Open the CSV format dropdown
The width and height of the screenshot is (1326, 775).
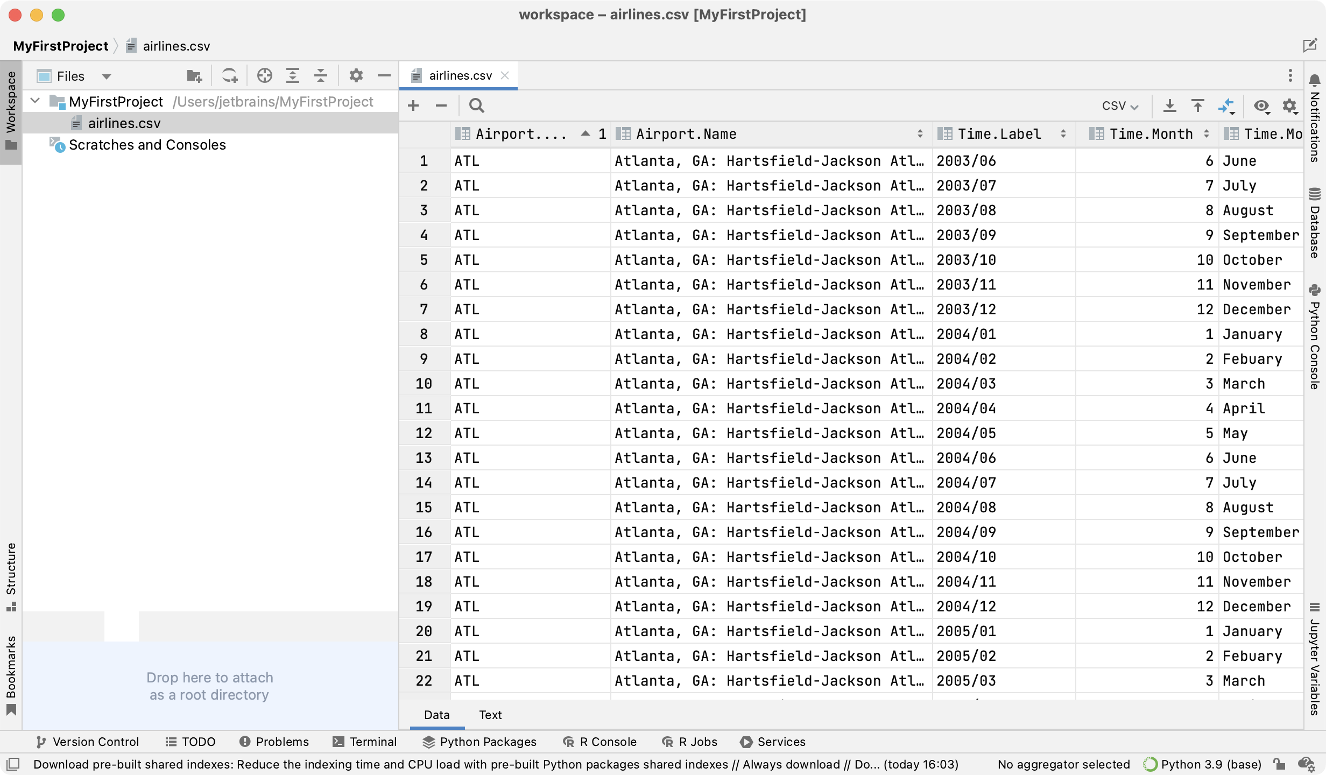click(x=1120, y=105)
